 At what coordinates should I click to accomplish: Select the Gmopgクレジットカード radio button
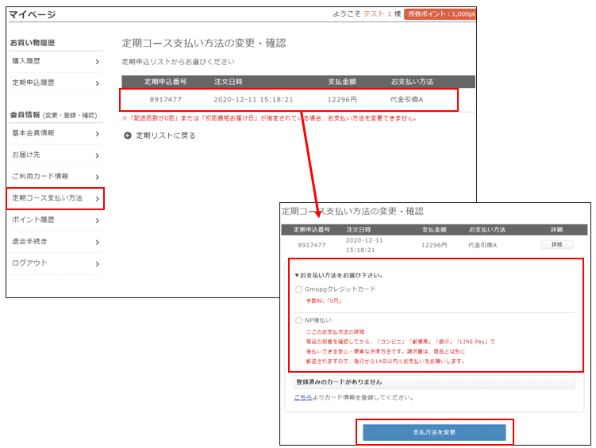tap(299, 289)
